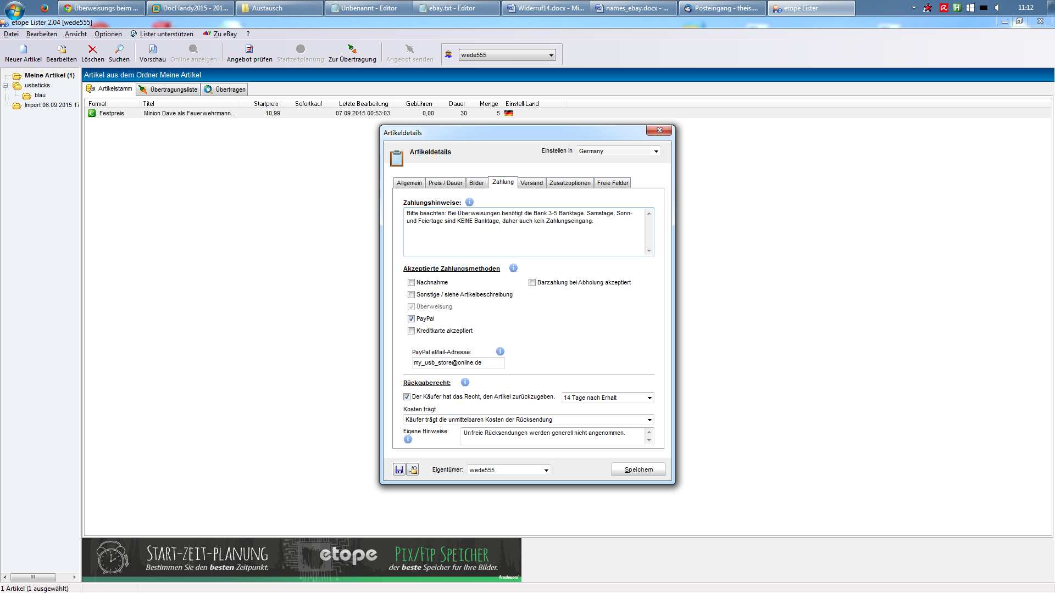The width and height of the screenshot is (1055, 593).
Task: Click the Speichern button
Action: point(638,469)
